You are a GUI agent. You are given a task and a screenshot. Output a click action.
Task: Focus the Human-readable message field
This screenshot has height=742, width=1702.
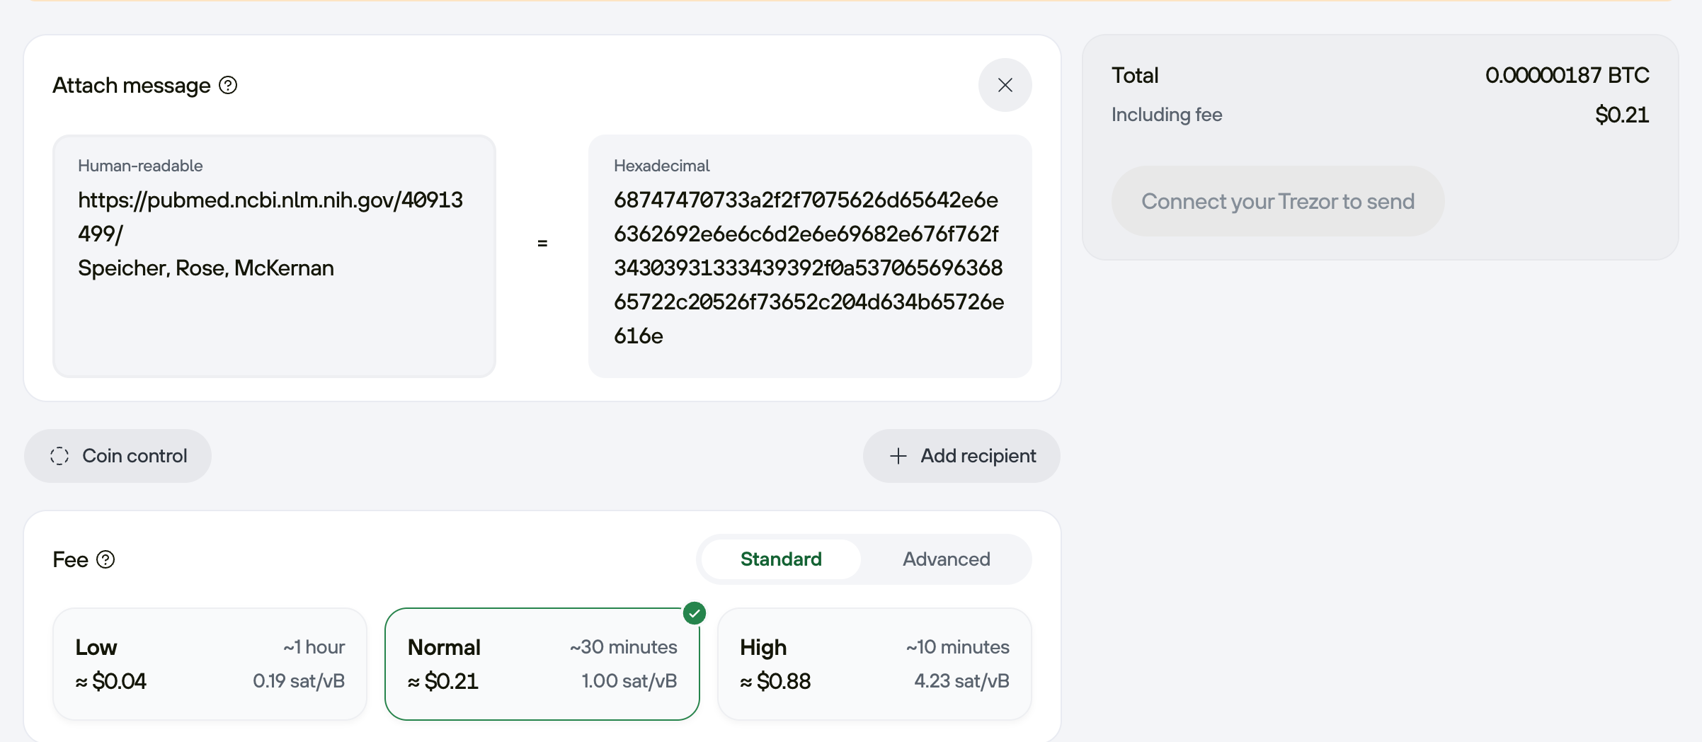click(275, 256)
